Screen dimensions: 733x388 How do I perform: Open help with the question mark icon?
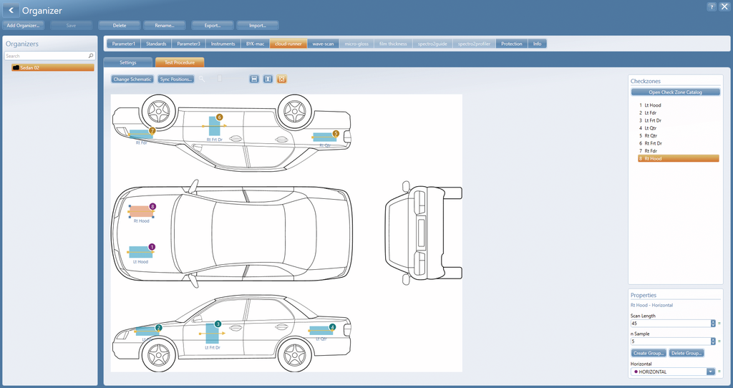click(x=712, y=6)
